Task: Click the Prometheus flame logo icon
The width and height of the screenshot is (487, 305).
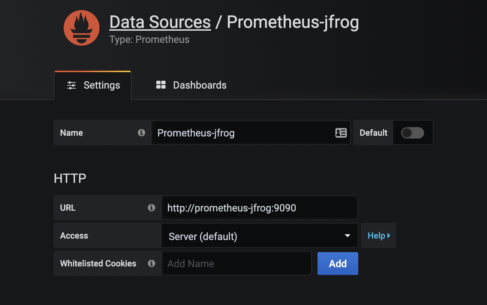Action: pyautogui.click(x=82, y=28)
